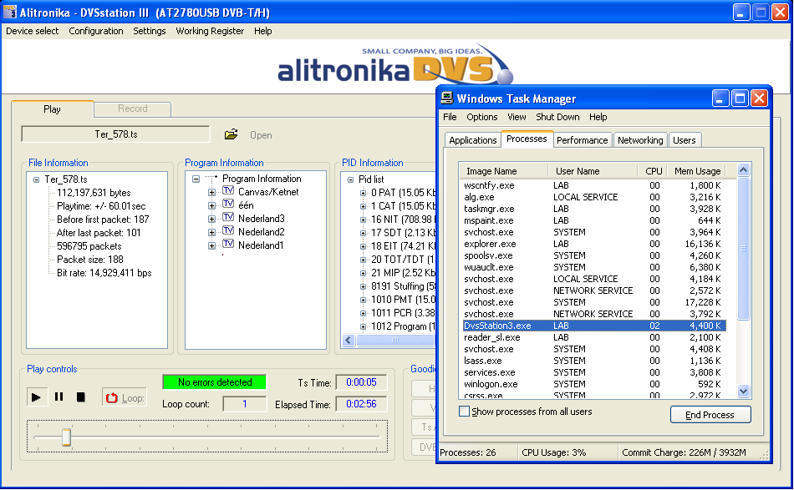Screen dimensions: 794x490
Task: Expand the 8191 Stuffing pid node
Action: tap(363, 286)
